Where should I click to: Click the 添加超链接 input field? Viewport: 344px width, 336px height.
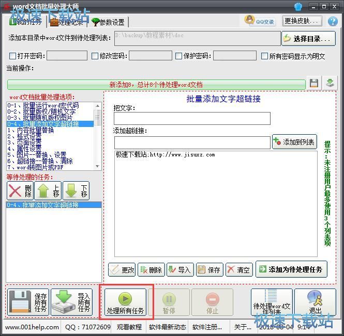click(192, 143)
